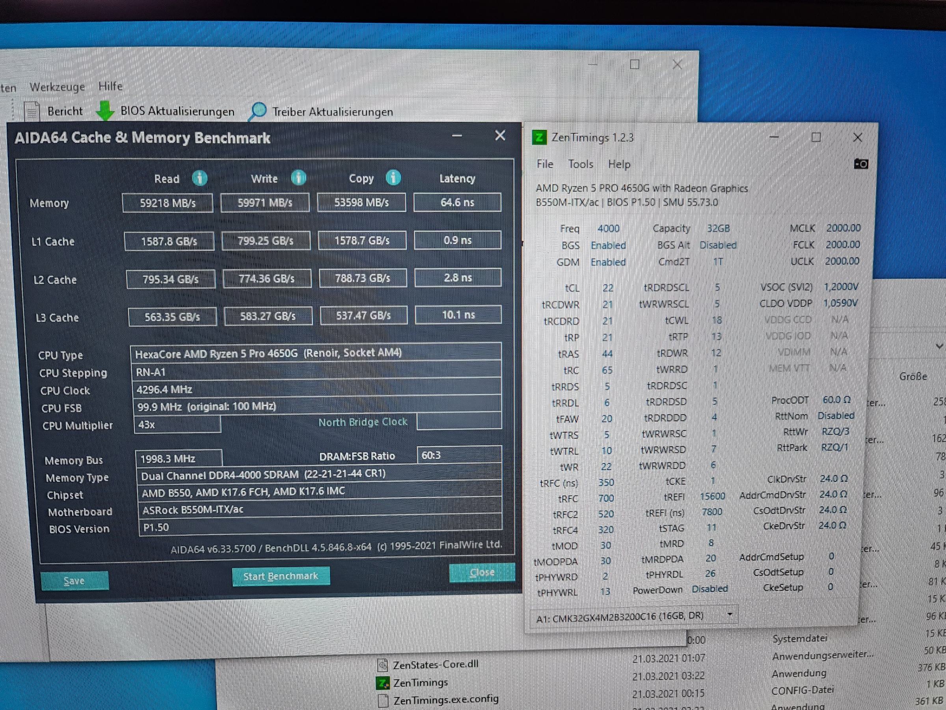Click the tREFI value 15600 in ZenTimings

click(x=712, y=497)
